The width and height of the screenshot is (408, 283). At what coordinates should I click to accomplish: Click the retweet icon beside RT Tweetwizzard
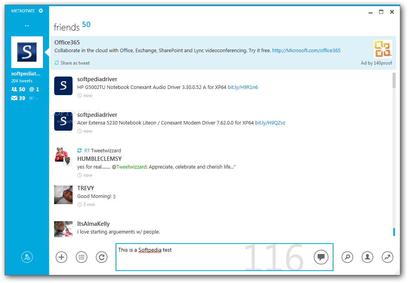click(x=79, y=150)
